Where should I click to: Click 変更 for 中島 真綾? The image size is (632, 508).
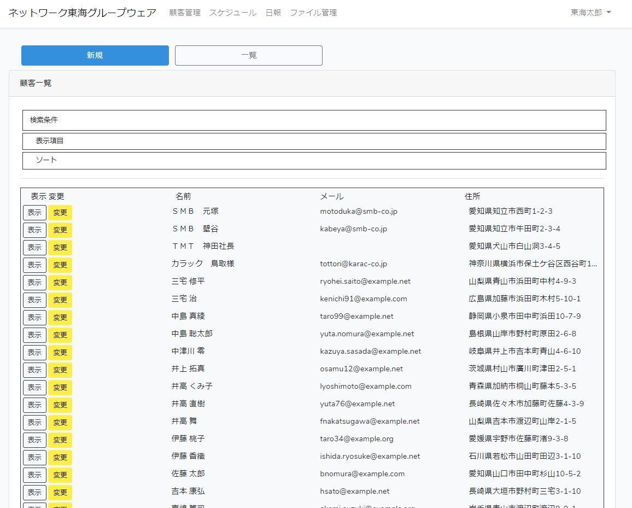point(60,317)
